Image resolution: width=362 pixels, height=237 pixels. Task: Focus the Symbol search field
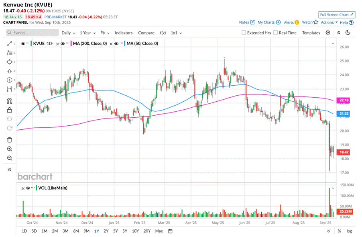coord(33,33)
